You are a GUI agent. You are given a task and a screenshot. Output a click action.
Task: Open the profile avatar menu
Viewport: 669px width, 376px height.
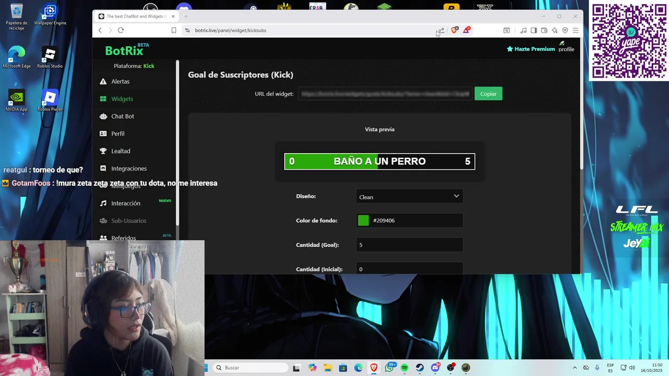566,47
